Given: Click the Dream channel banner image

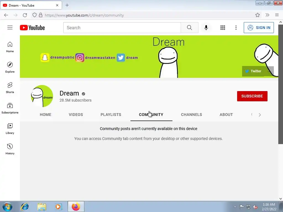Looking at the screenshot, I should (x=149, y=57).
